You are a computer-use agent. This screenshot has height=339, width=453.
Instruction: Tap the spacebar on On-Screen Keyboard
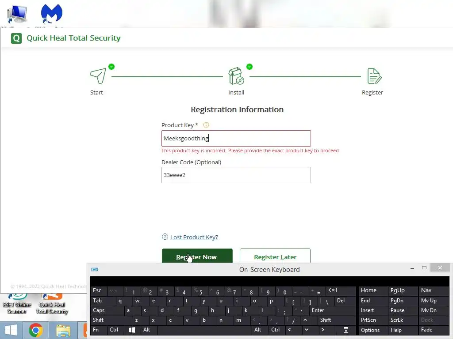coord(204,330)
